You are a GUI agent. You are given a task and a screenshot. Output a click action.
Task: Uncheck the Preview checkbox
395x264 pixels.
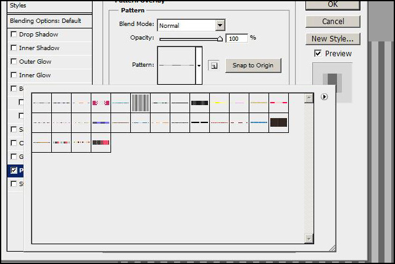tap(318, 54)
